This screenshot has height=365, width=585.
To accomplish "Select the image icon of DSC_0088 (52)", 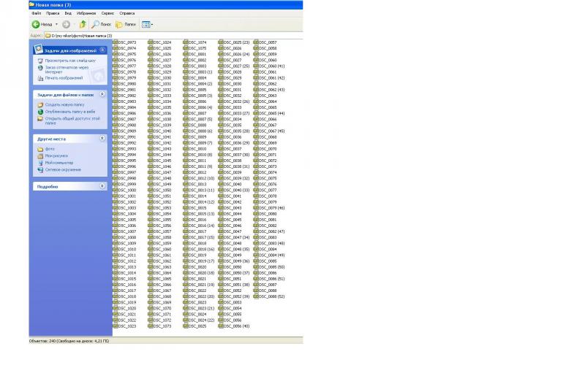I will 255,296.
